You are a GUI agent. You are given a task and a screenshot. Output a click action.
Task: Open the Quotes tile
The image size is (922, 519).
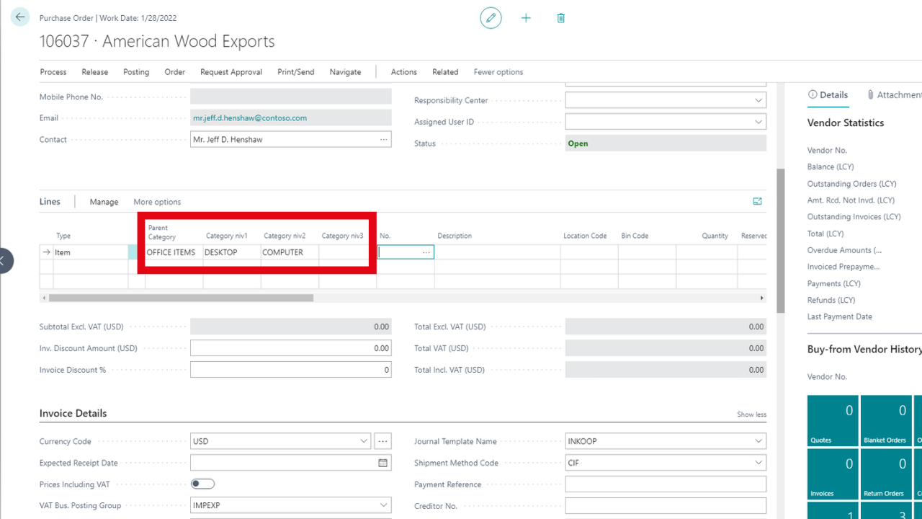coord(832,420)
